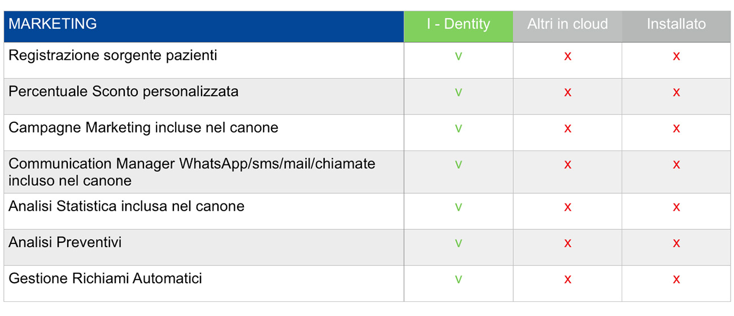The height and width of the screenshot is (316, 734).
Task: Select the Installato column header
Action: (x=676, y=24)
